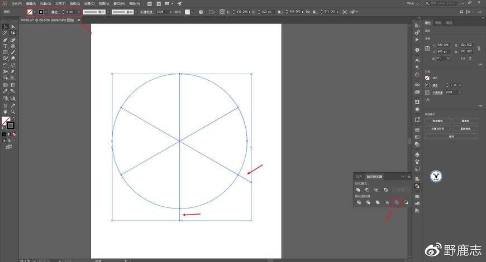Click fx effects icon in Properties panel

pyautogui.click(x=428, y=100)
